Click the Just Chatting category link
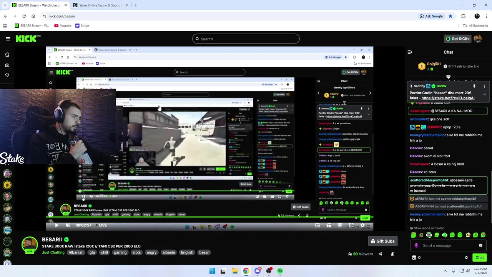This screenshot has width=492, height=277. pos(53,252)
